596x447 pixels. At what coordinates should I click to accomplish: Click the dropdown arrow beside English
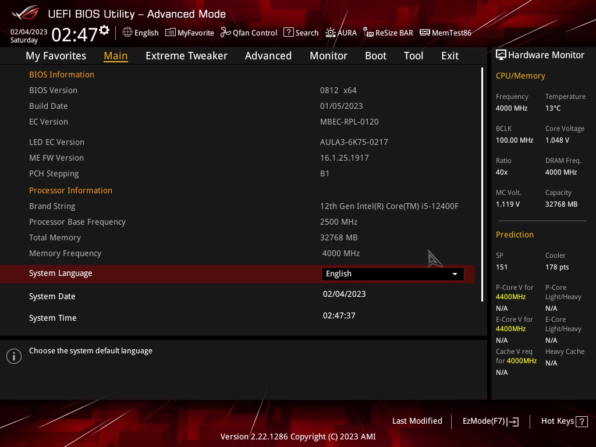455,274
